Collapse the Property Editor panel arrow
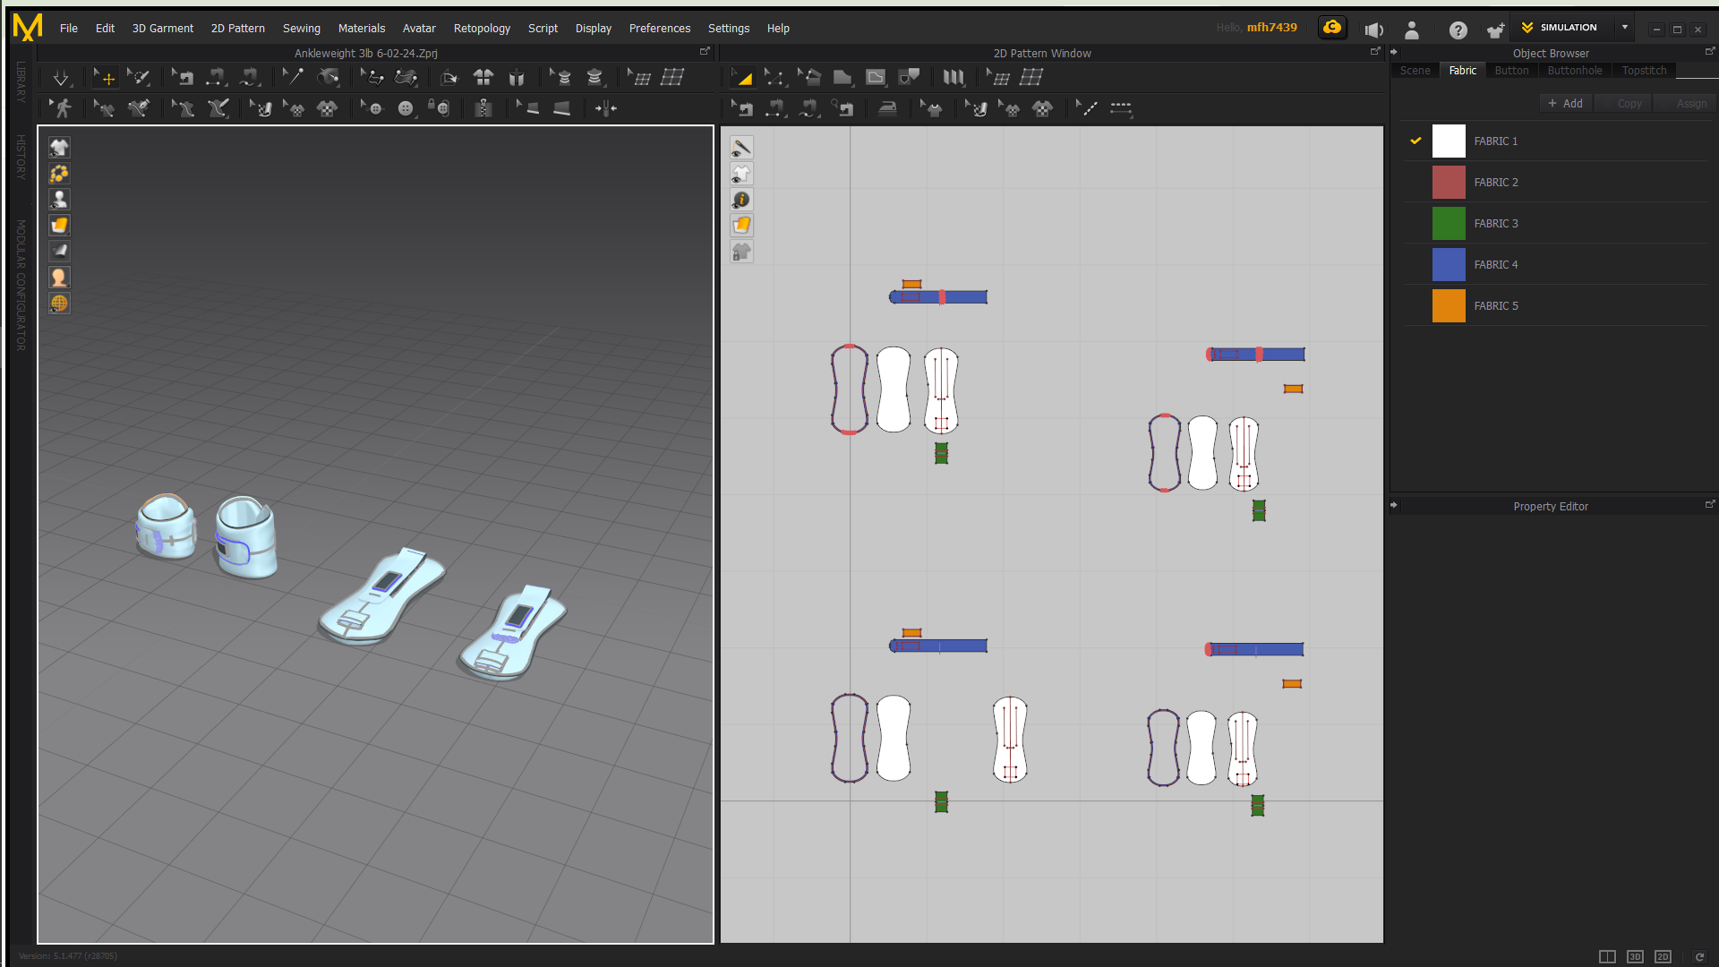 click(1394, 505)
